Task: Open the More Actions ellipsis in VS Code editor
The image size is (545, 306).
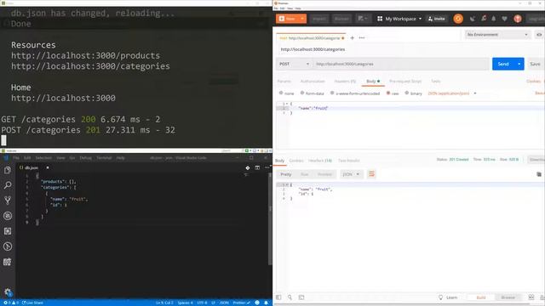Action: pos(267,167)
